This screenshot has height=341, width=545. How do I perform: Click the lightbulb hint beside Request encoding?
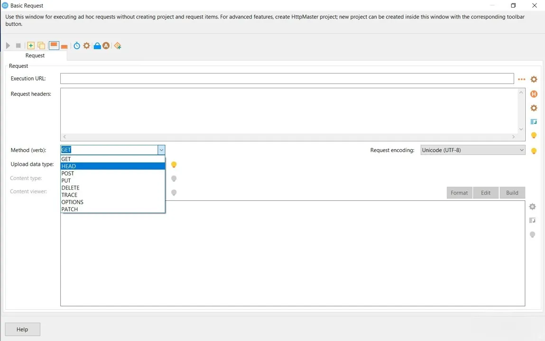click(x=534, y=151)
